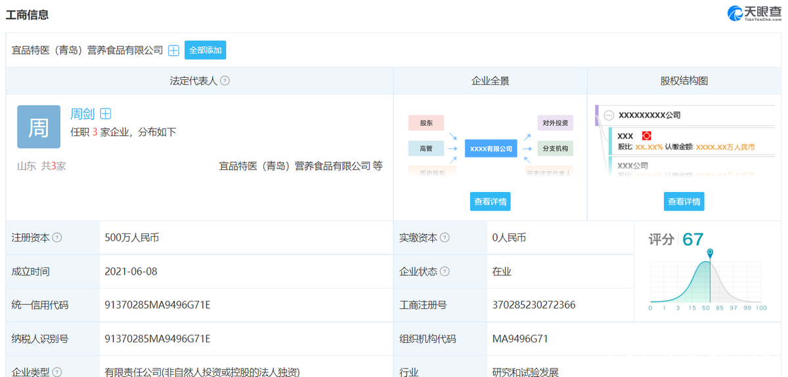This screenshot has width=788, height=377.
Task: Select organization code MA9496G71
Action: click(521, 339)
